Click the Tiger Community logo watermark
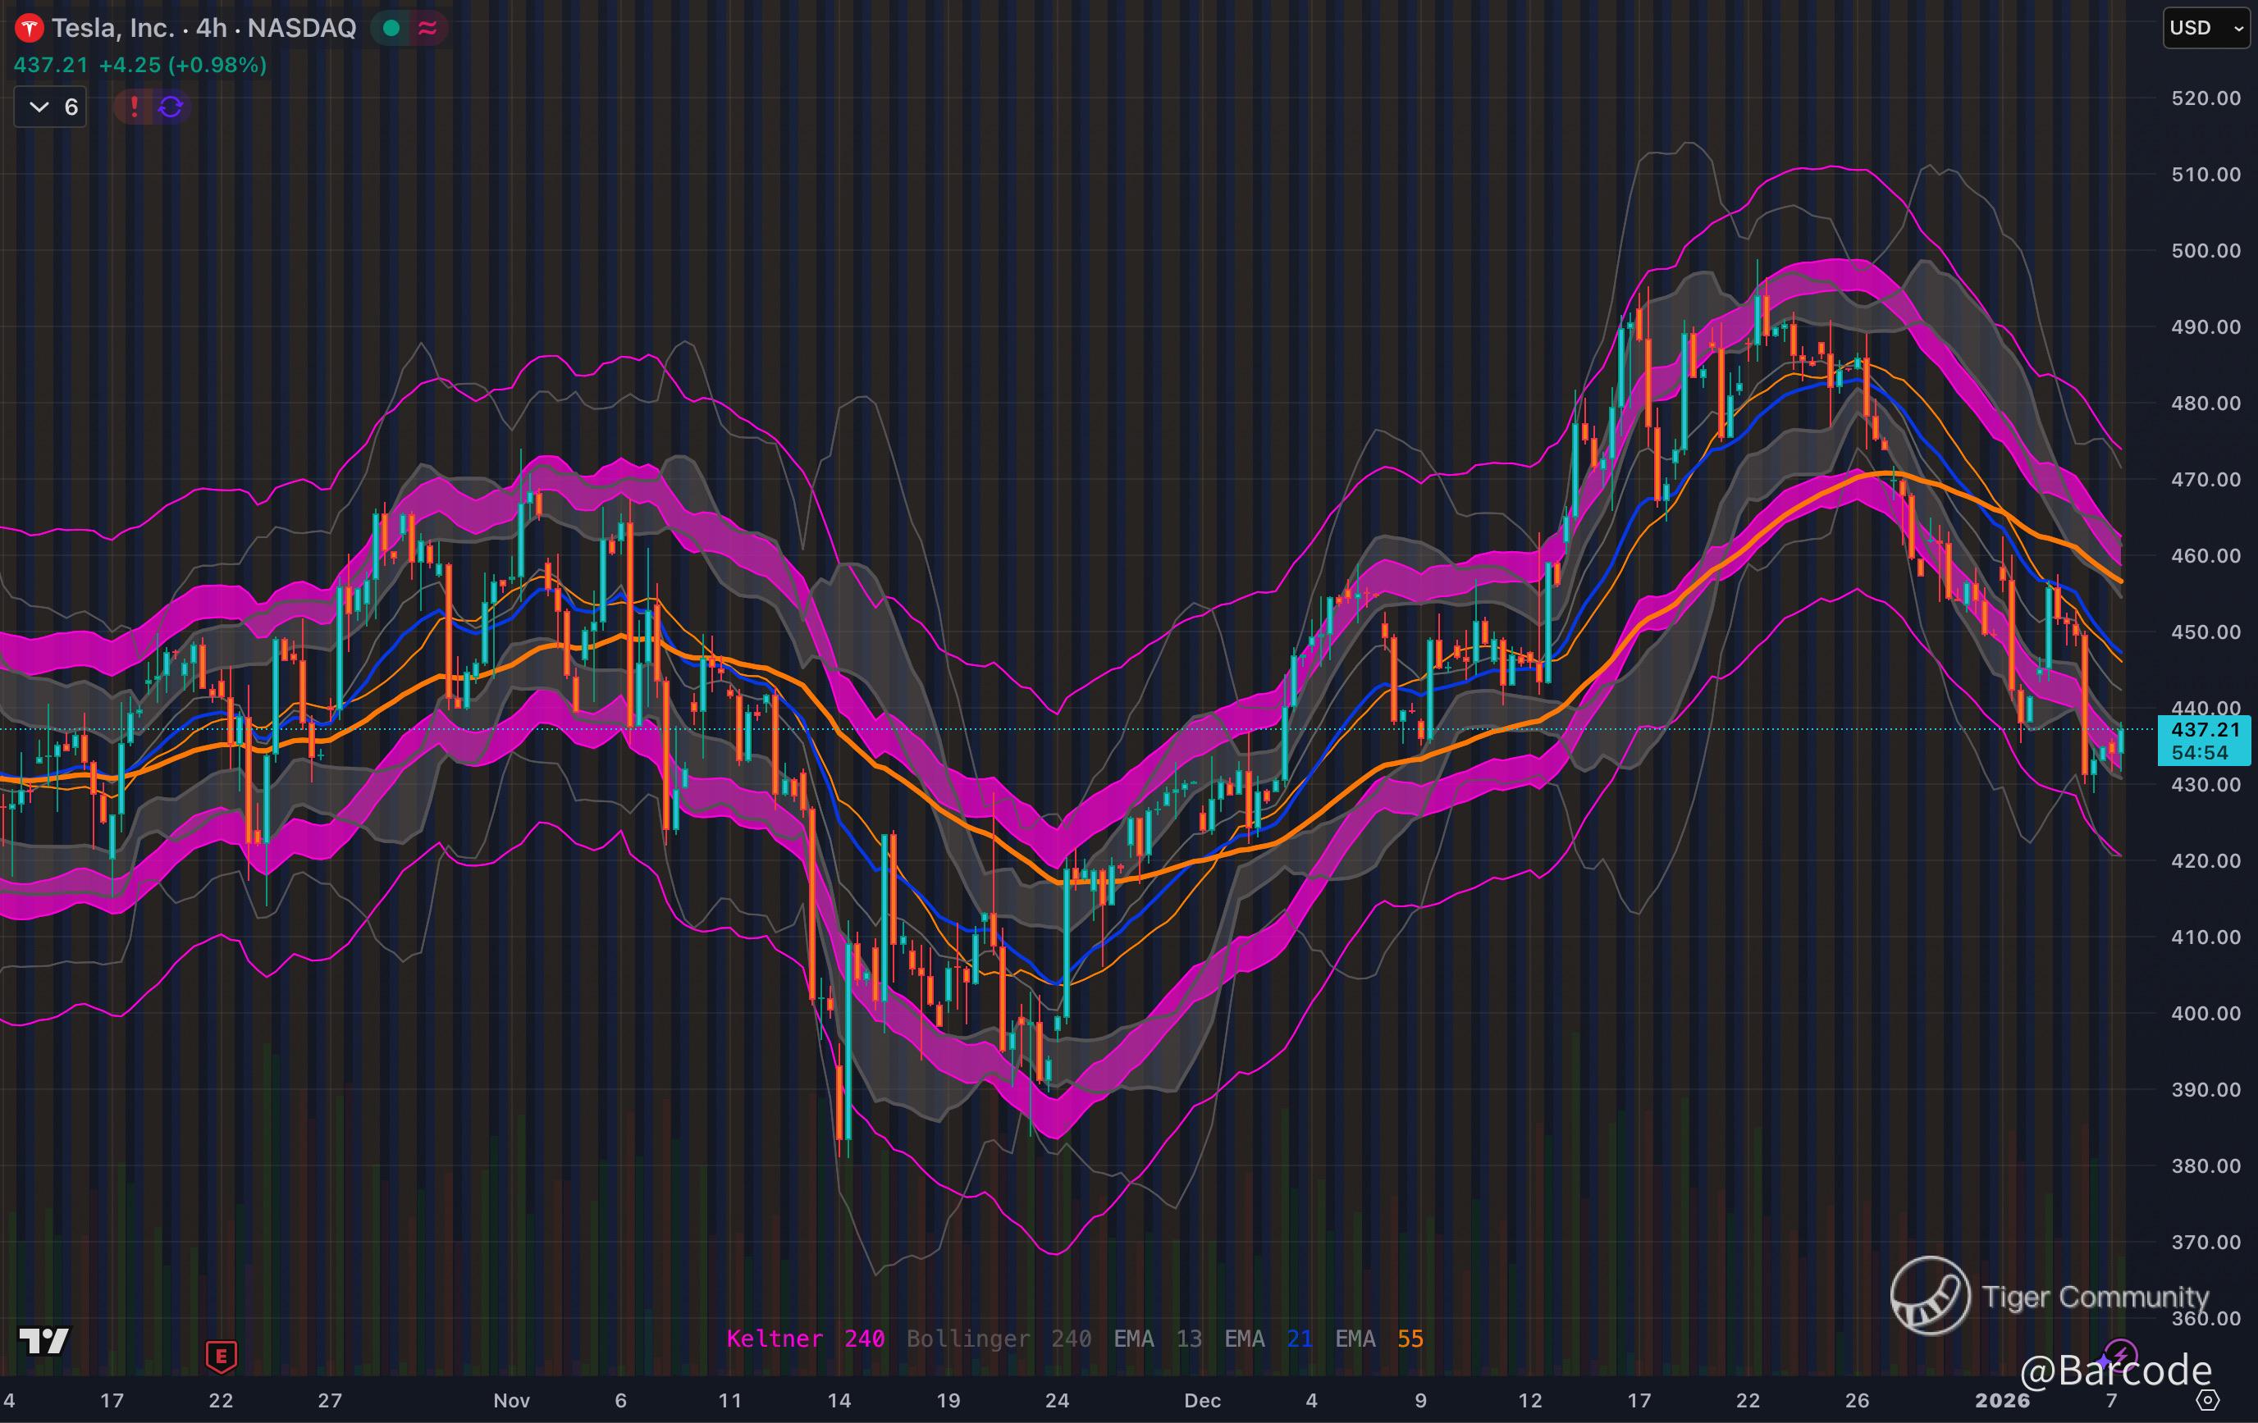The height and width of the screenshot is (1423, 2258). click(x=1930, y=1296)
